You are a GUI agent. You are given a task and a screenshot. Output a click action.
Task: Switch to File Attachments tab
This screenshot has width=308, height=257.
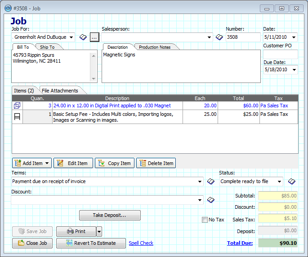coord(60,91)
